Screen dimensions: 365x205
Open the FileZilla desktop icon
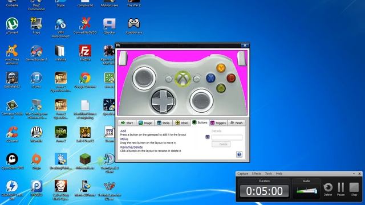point(85,53)
